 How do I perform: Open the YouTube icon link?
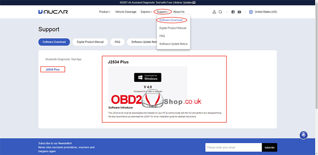[x=239, y=12]
